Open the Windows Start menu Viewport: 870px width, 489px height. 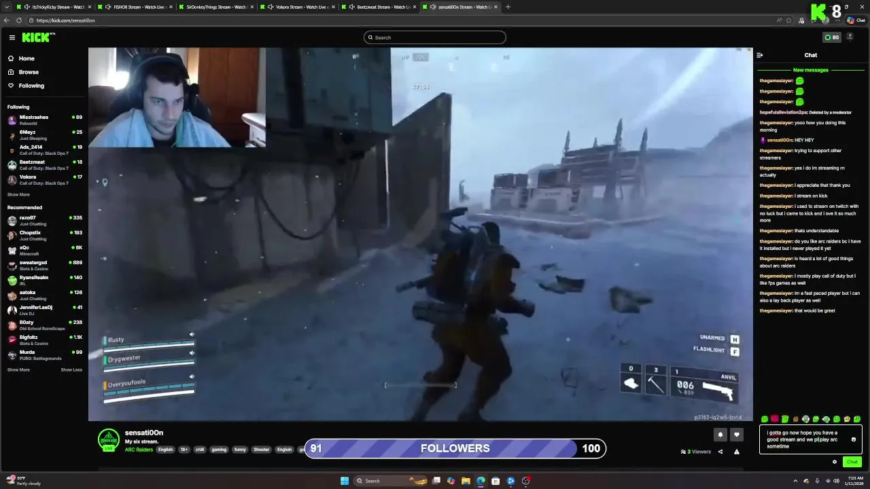click(x=345, y=481)
